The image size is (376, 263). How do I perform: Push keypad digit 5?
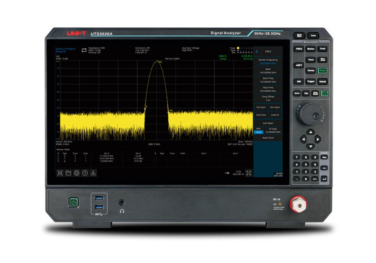pos(306,165)
